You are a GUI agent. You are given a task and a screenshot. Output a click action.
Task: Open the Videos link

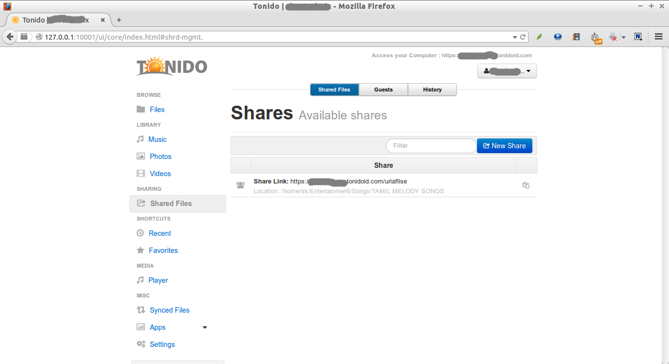pos(160,174)
